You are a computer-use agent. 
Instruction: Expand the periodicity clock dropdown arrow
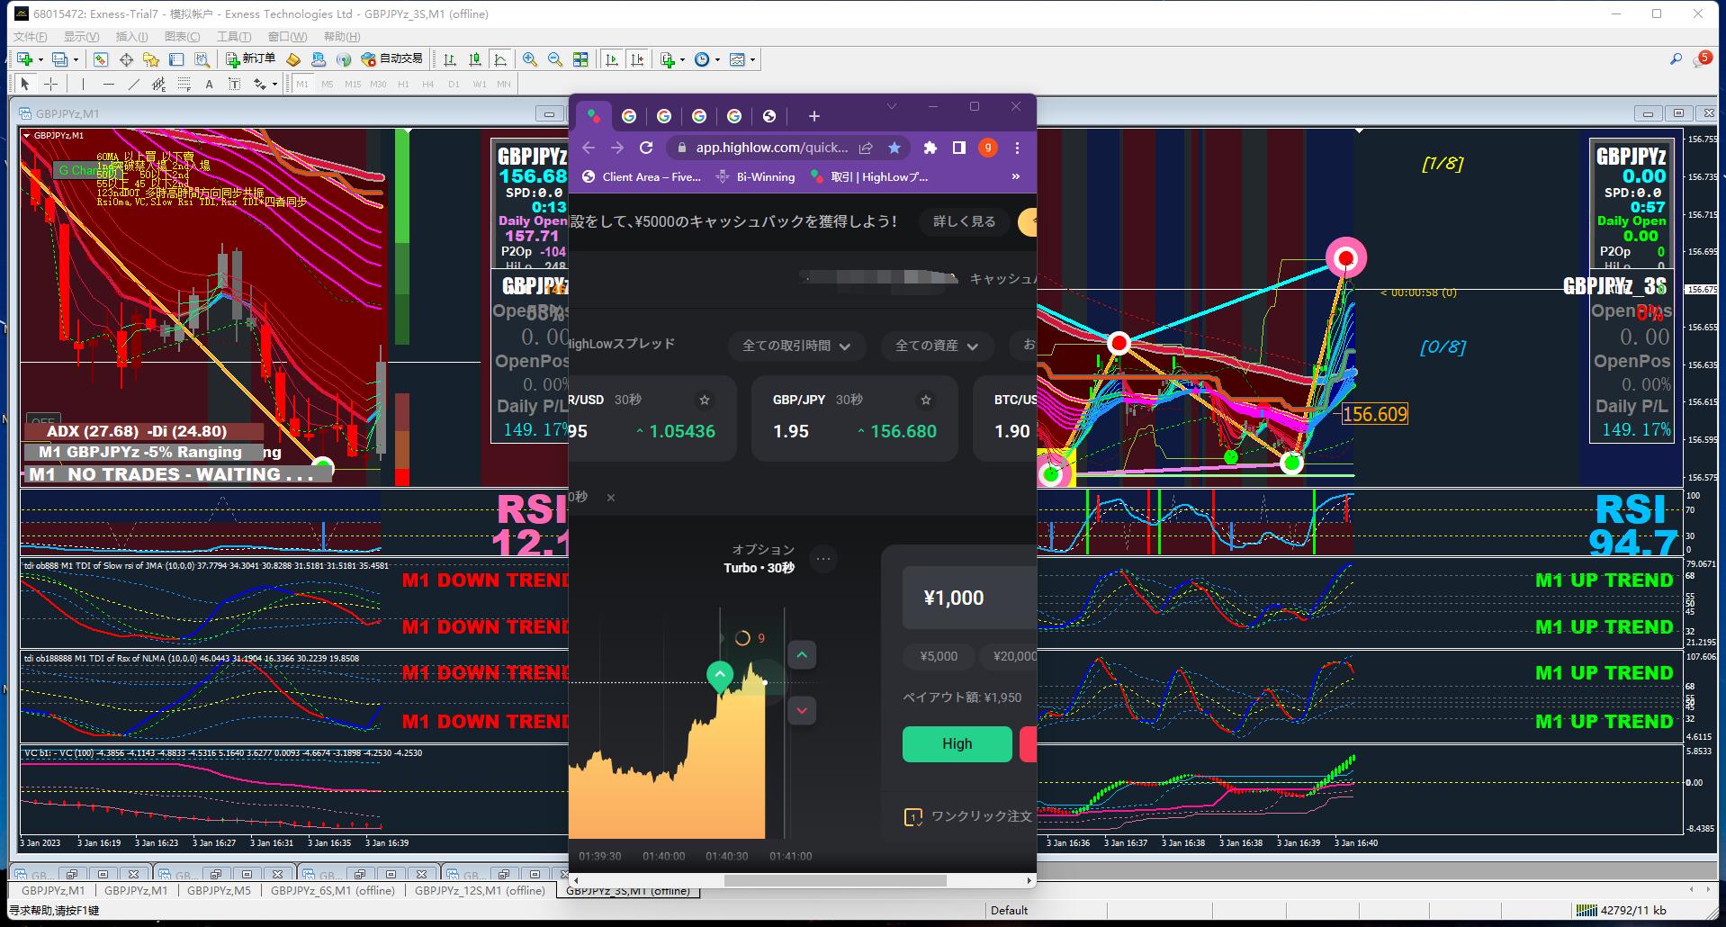pos(717,60)
